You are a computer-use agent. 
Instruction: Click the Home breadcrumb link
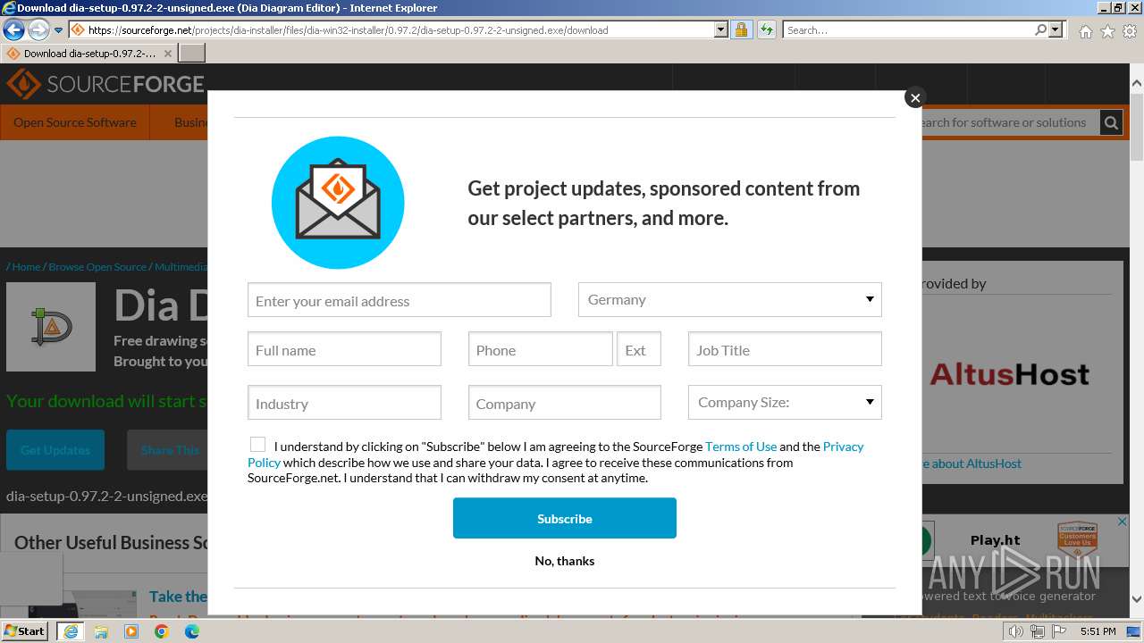[x=26, y=267]
